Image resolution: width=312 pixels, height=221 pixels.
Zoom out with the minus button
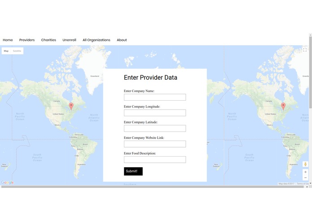305,178
